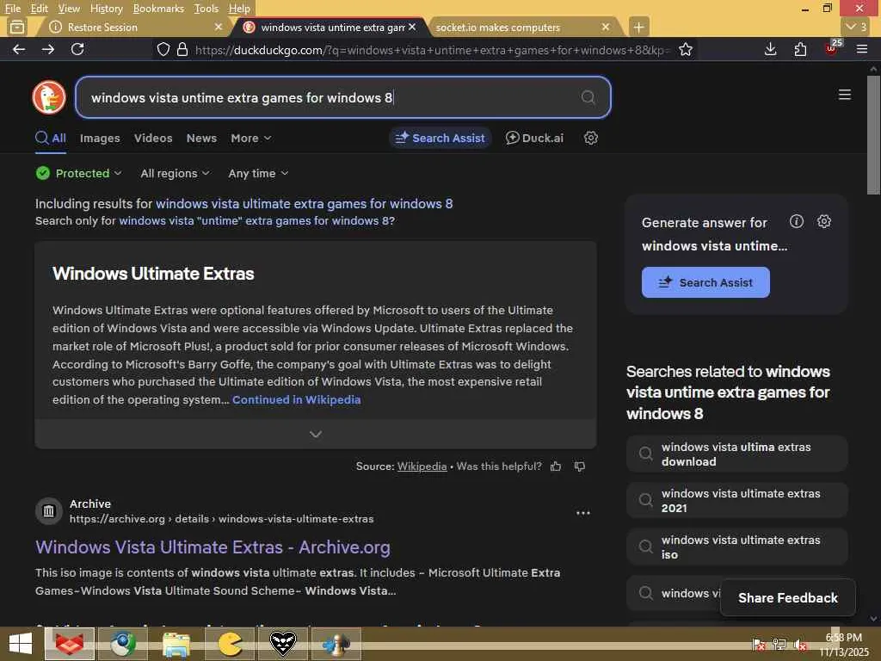
Task: Open the File menu
Action: (12, 9)
